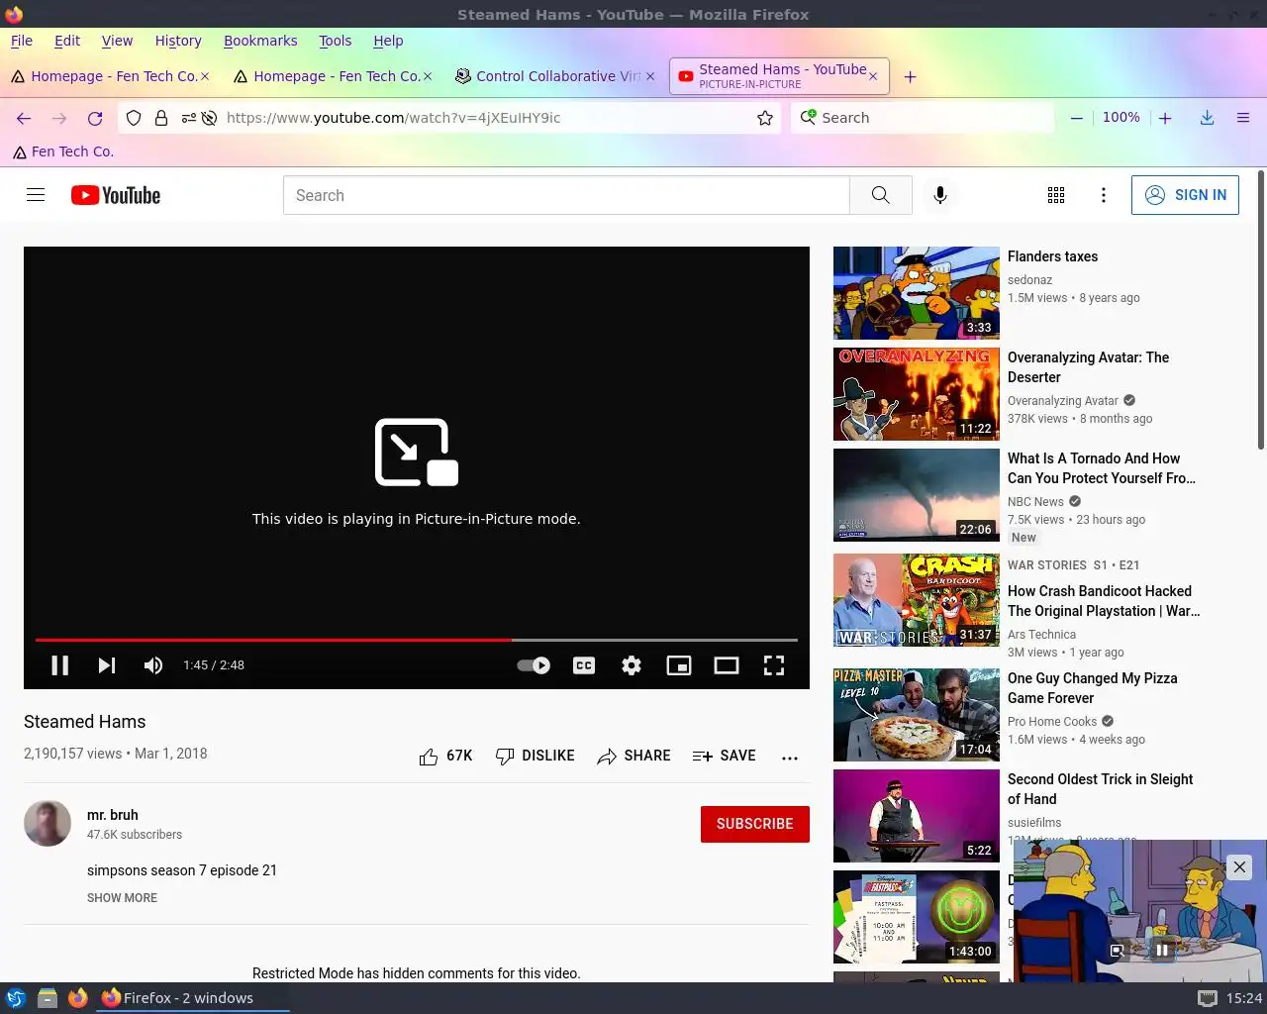Open the File menu
The width and height of the screenshot is (1267, 1014).
[x=22, y=41]
